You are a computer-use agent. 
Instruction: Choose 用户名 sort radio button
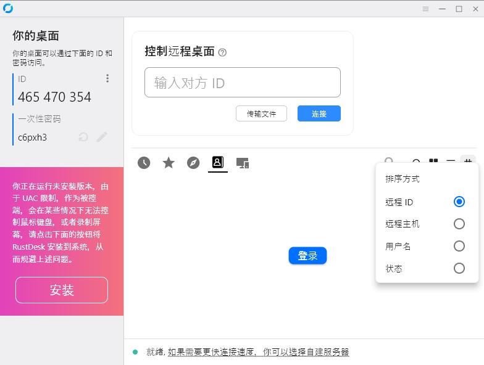[459, 246]
